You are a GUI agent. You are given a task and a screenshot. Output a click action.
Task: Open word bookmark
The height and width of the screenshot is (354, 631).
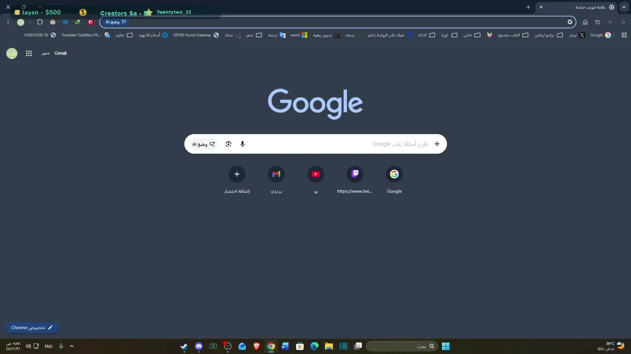(299, 35)
